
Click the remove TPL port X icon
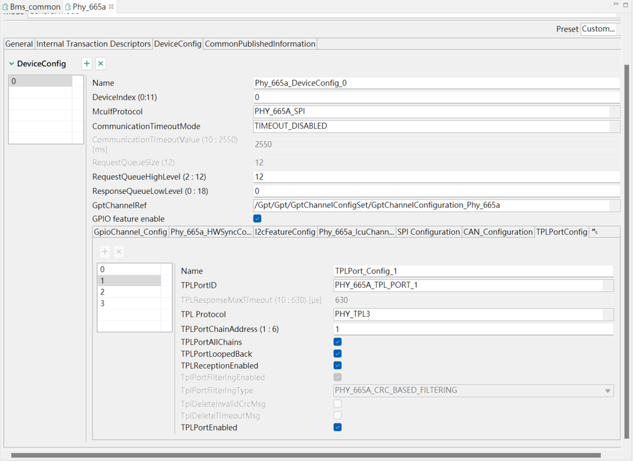point(118,252)
